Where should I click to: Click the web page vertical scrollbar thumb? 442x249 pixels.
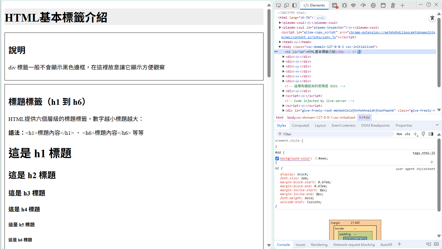click(x=269, y=43)
